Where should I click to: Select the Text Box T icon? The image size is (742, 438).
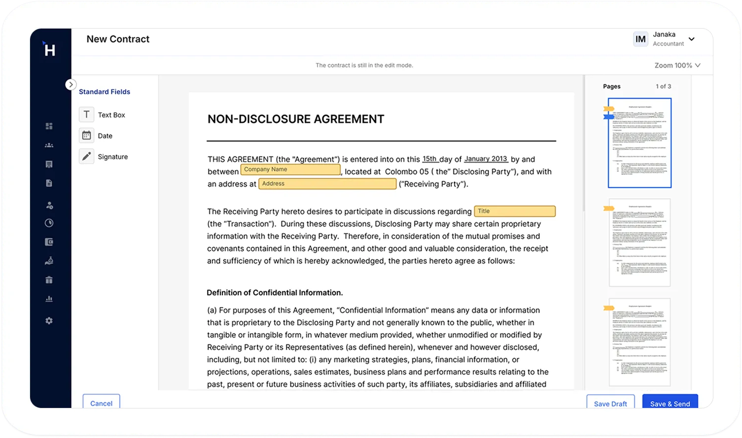click(x=86, y=115)
